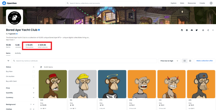Open the Stats menu
The height and width of the screenshot is (110, 216).
[x=182, y=3]
